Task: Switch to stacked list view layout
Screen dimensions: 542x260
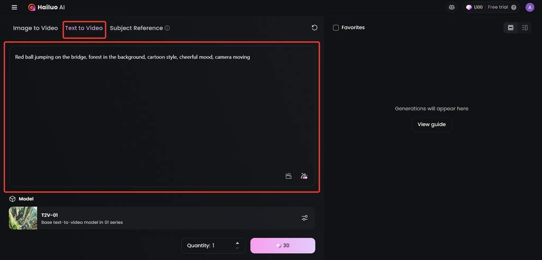Action: click(511, 27)
